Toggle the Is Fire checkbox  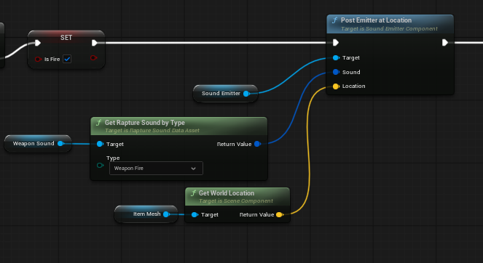pos(67,59)
